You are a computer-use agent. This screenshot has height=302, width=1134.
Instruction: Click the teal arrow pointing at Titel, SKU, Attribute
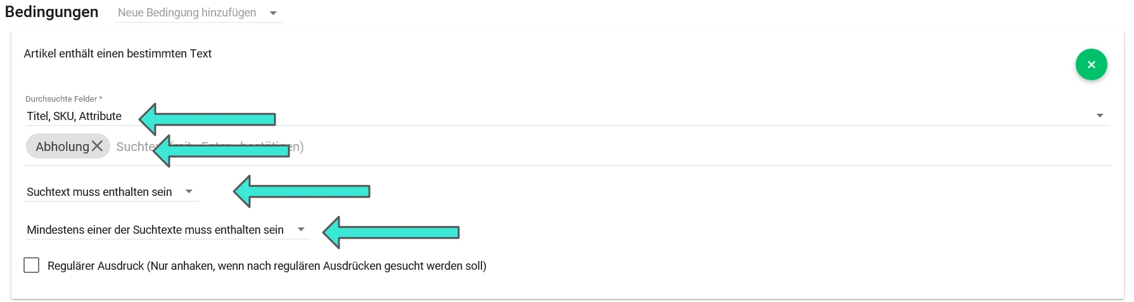(207, 119)
